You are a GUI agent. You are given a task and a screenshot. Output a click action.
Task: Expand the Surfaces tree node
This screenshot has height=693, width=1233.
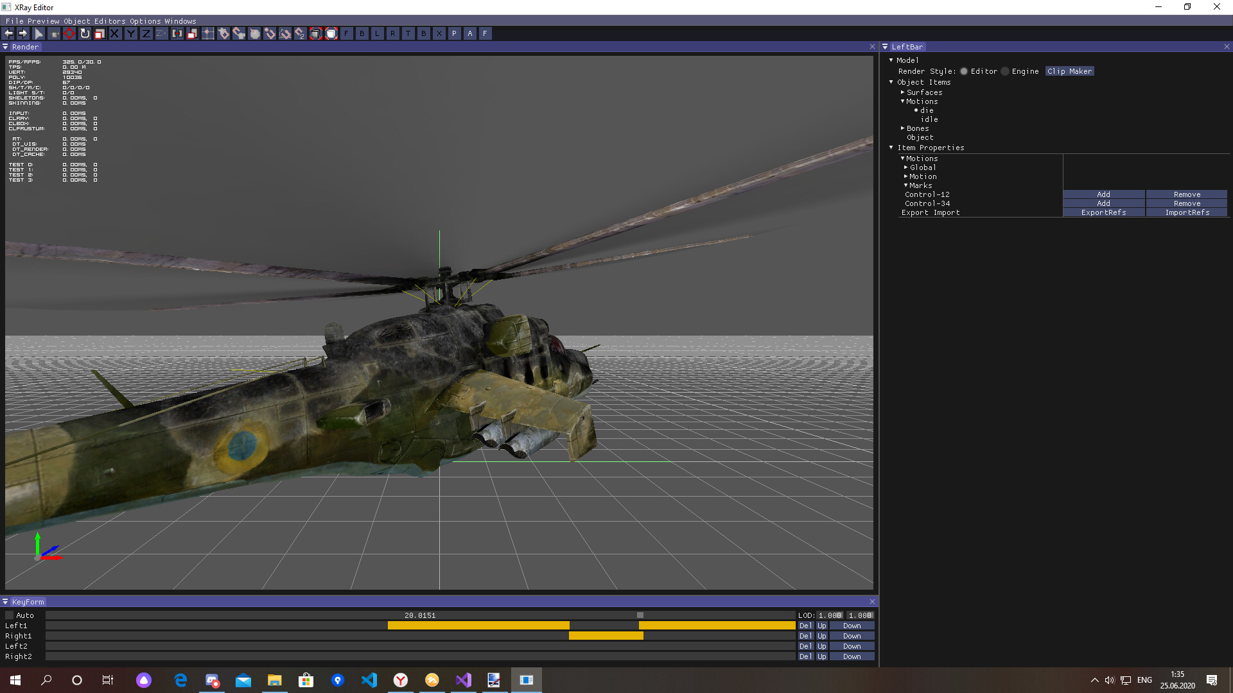tap(902, 92)
